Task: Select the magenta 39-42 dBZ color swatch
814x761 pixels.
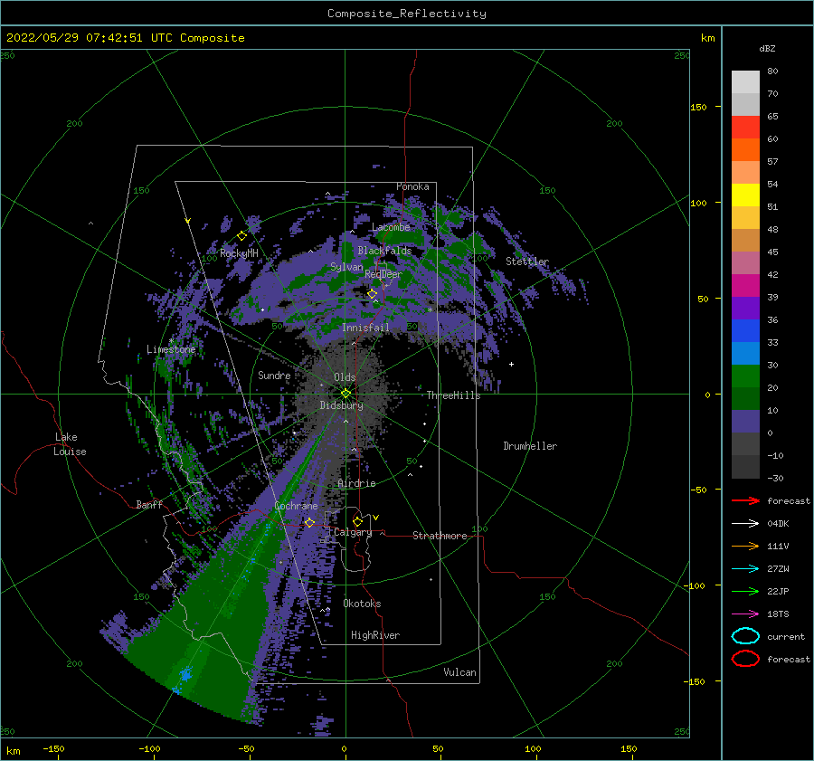Action: pos(745,285)
